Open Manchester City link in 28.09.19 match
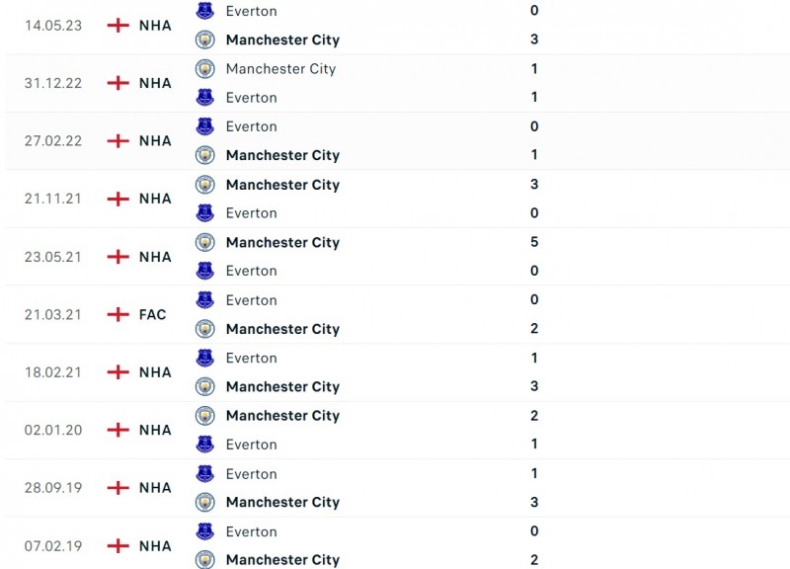 tap(282, 502)
